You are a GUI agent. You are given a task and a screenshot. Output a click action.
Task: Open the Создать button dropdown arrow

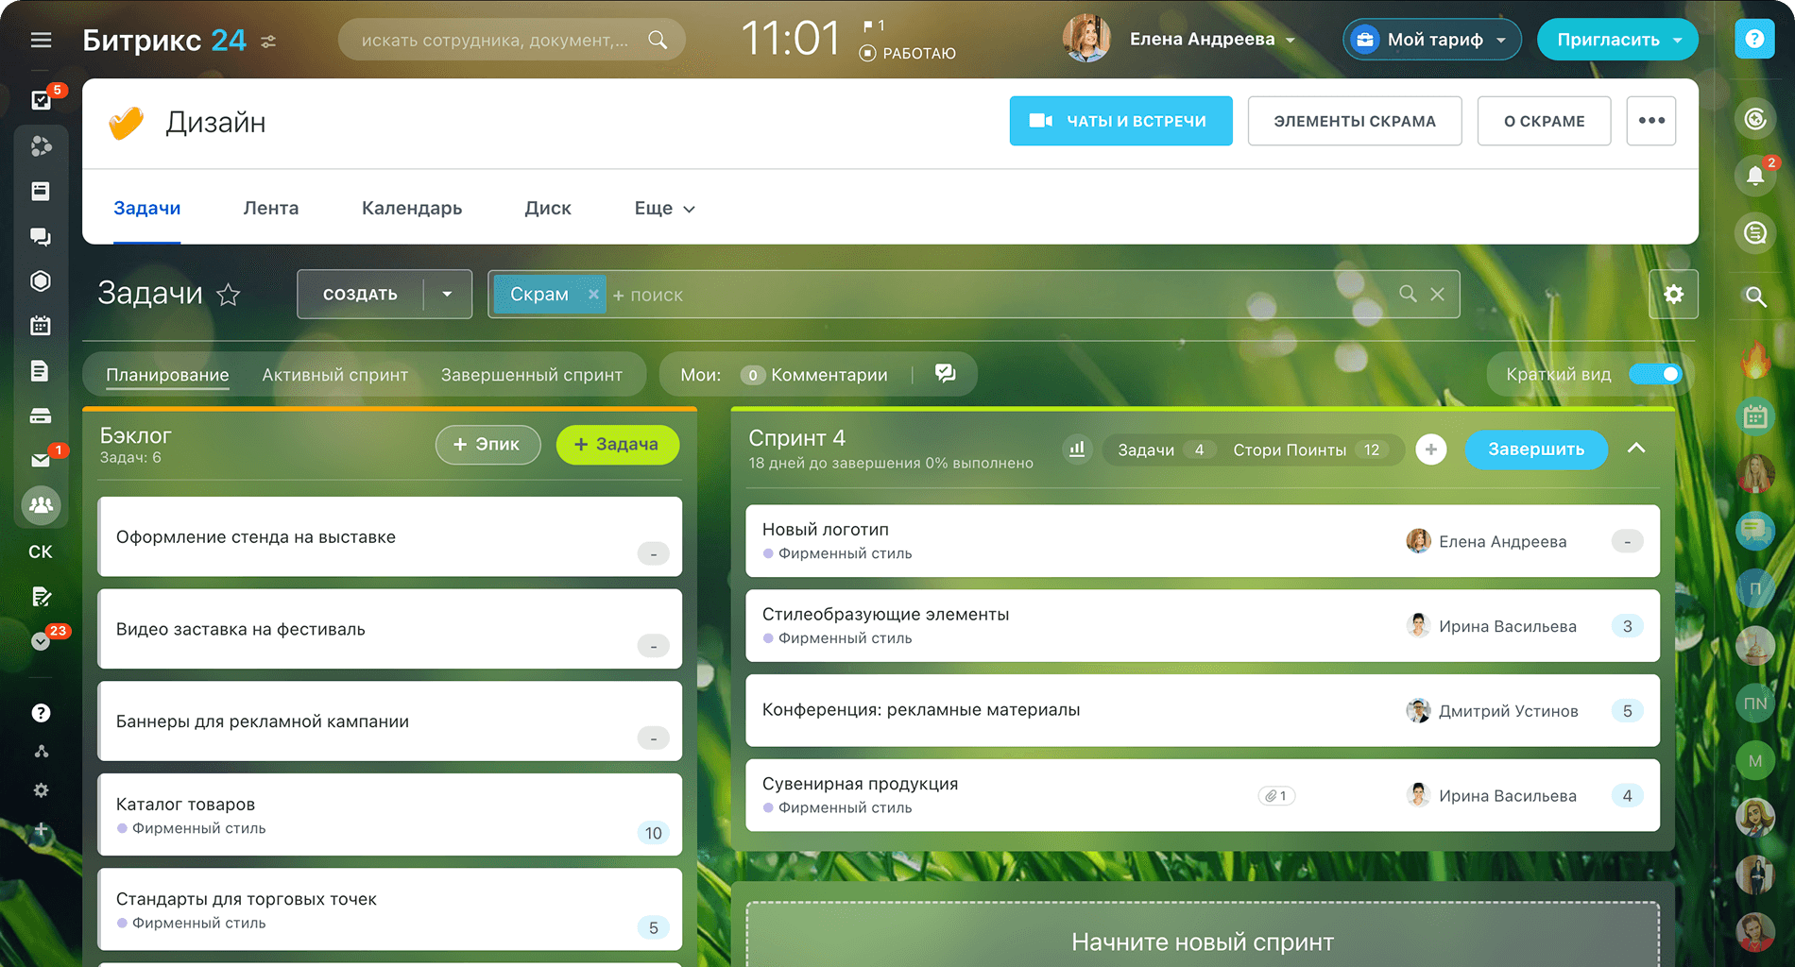[447, 295]
